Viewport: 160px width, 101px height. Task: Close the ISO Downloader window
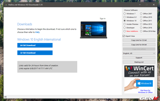point(154,5)
